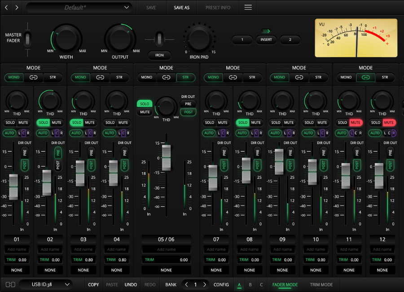Click the device link icon beside USB ID
The image size is (404, 292).
point(10,284)
